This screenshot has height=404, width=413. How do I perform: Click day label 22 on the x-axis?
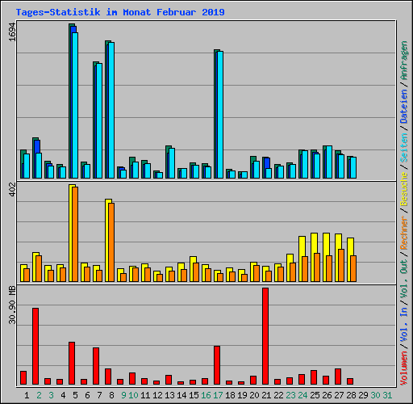click(x=278, y=395)
